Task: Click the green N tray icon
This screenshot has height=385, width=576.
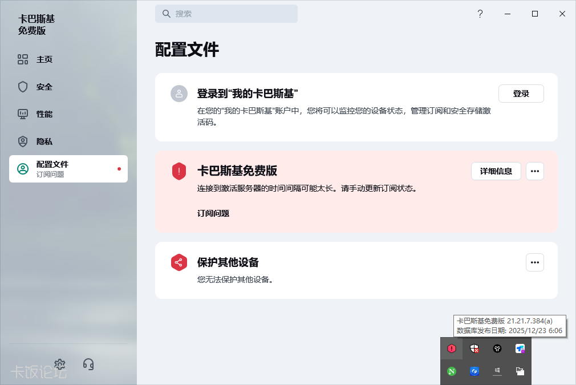Action: tap(452, 371)
